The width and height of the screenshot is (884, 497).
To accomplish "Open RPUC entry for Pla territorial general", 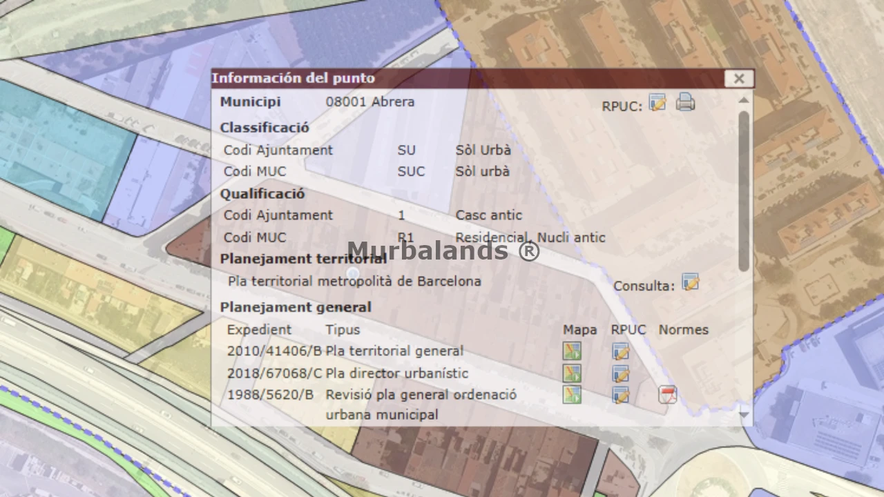I will (x=620, y=351).
